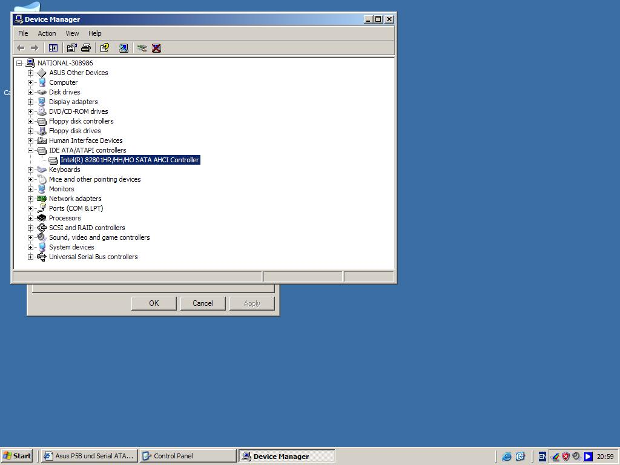
Task: Click OK in the background dialog
Action: (154, 303)
